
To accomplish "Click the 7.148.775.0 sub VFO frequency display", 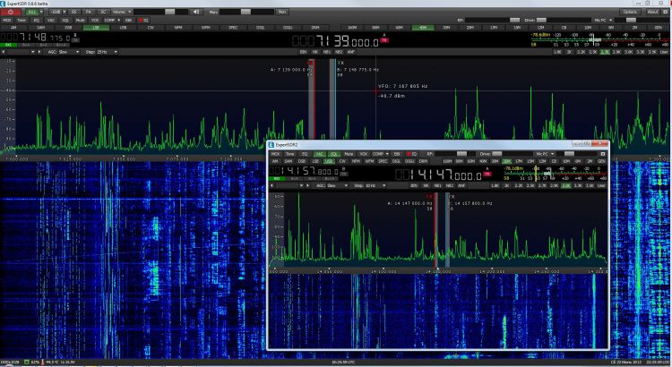I will point(35,38).
